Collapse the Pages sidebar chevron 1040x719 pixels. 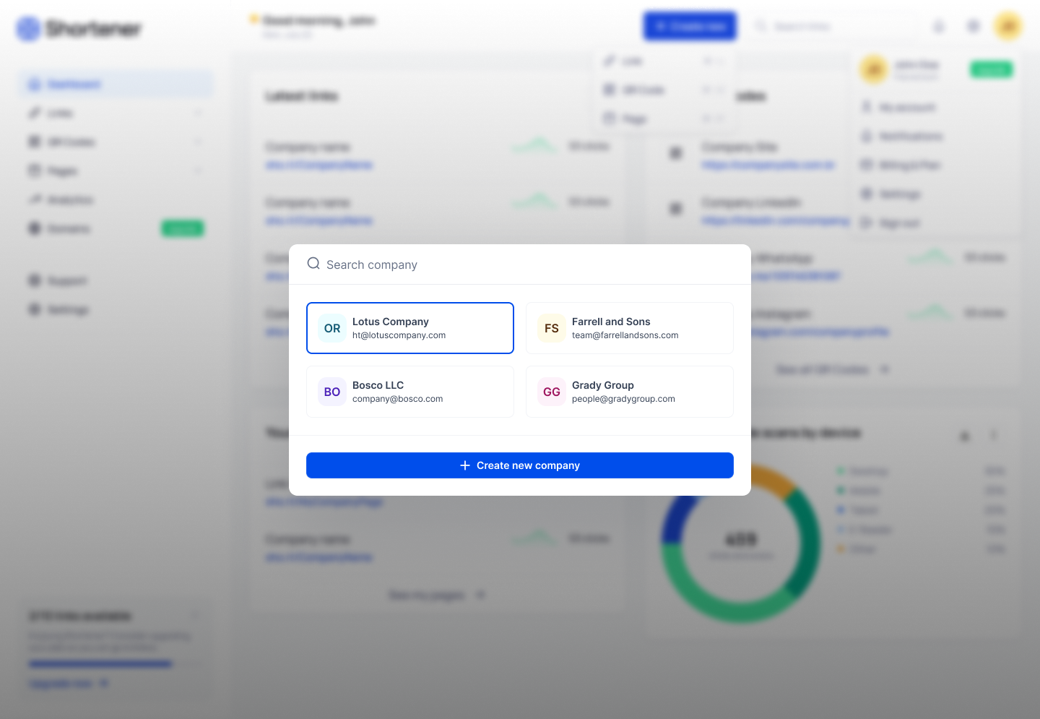point(199,171)
